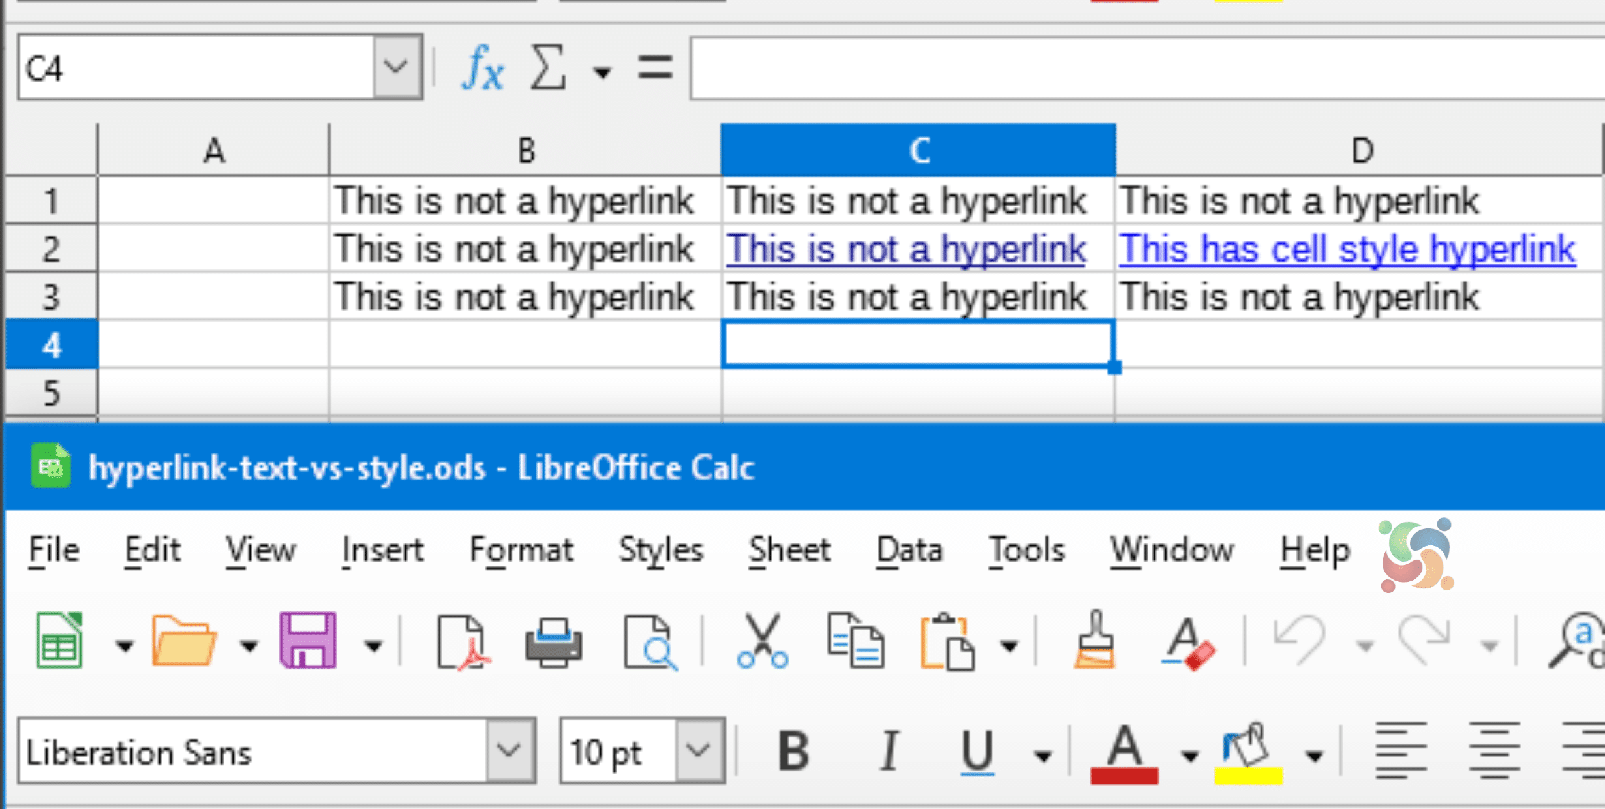Viewport: 1605px width, 809px height.
Task: Expand the Name Box dropdown
Action: tap(396, 67)
